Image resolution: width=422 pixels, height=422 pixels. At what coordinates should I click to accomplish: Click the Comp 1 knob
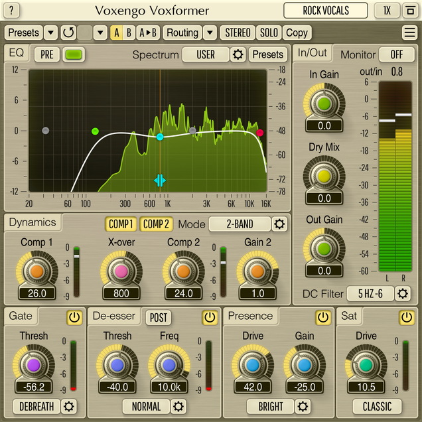[37, 271]
